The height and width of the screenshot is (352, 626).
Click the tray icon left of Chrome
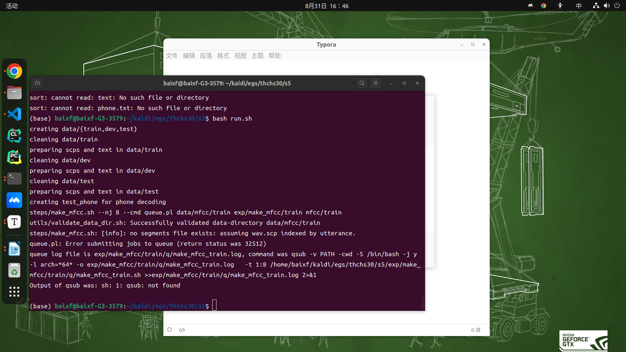(x=530, y=6)
